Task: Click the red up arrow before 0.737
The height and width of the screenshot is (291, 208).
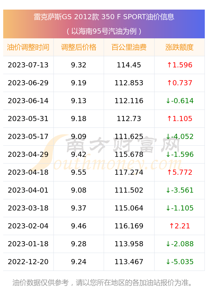Action: pyautogui.click(x=169, y=83)
